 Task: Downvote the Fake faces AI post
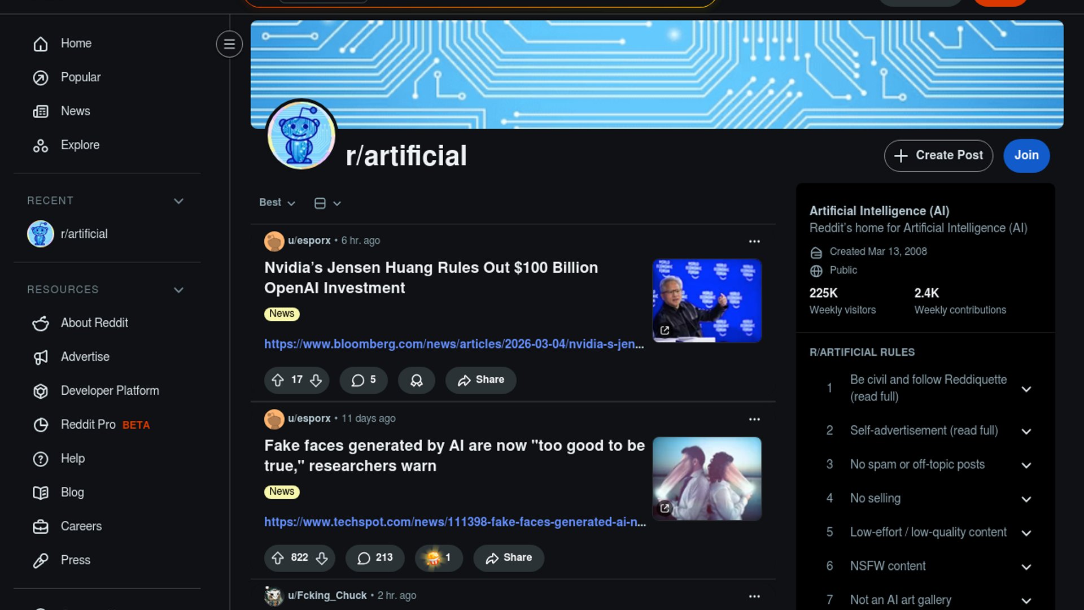pos(322,558)
